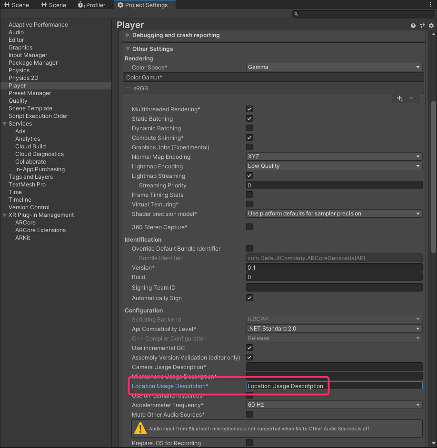Add a Color Gamut entry with plus
The image size is (437, 448).
point(399,98)
